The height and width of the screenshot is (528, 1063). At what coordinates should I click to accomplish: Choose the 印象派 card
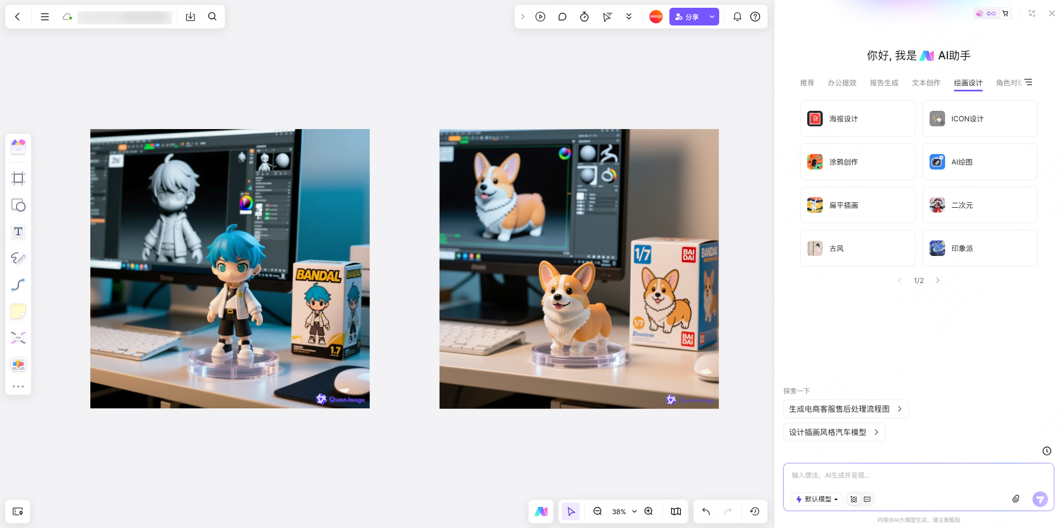(980, 248)
